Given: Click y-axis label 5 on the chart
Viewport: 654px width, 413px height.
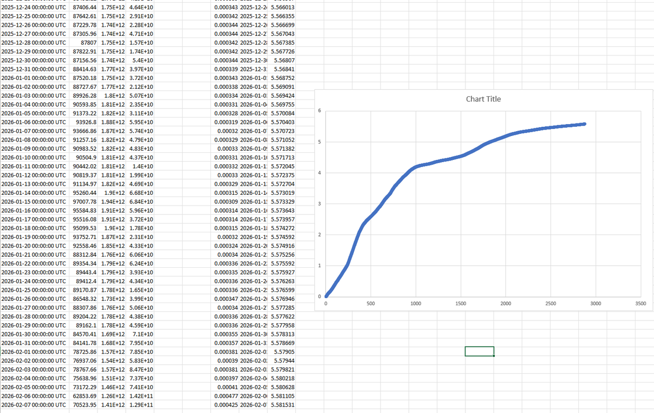Looking at the screenshot, I should 320,142.
